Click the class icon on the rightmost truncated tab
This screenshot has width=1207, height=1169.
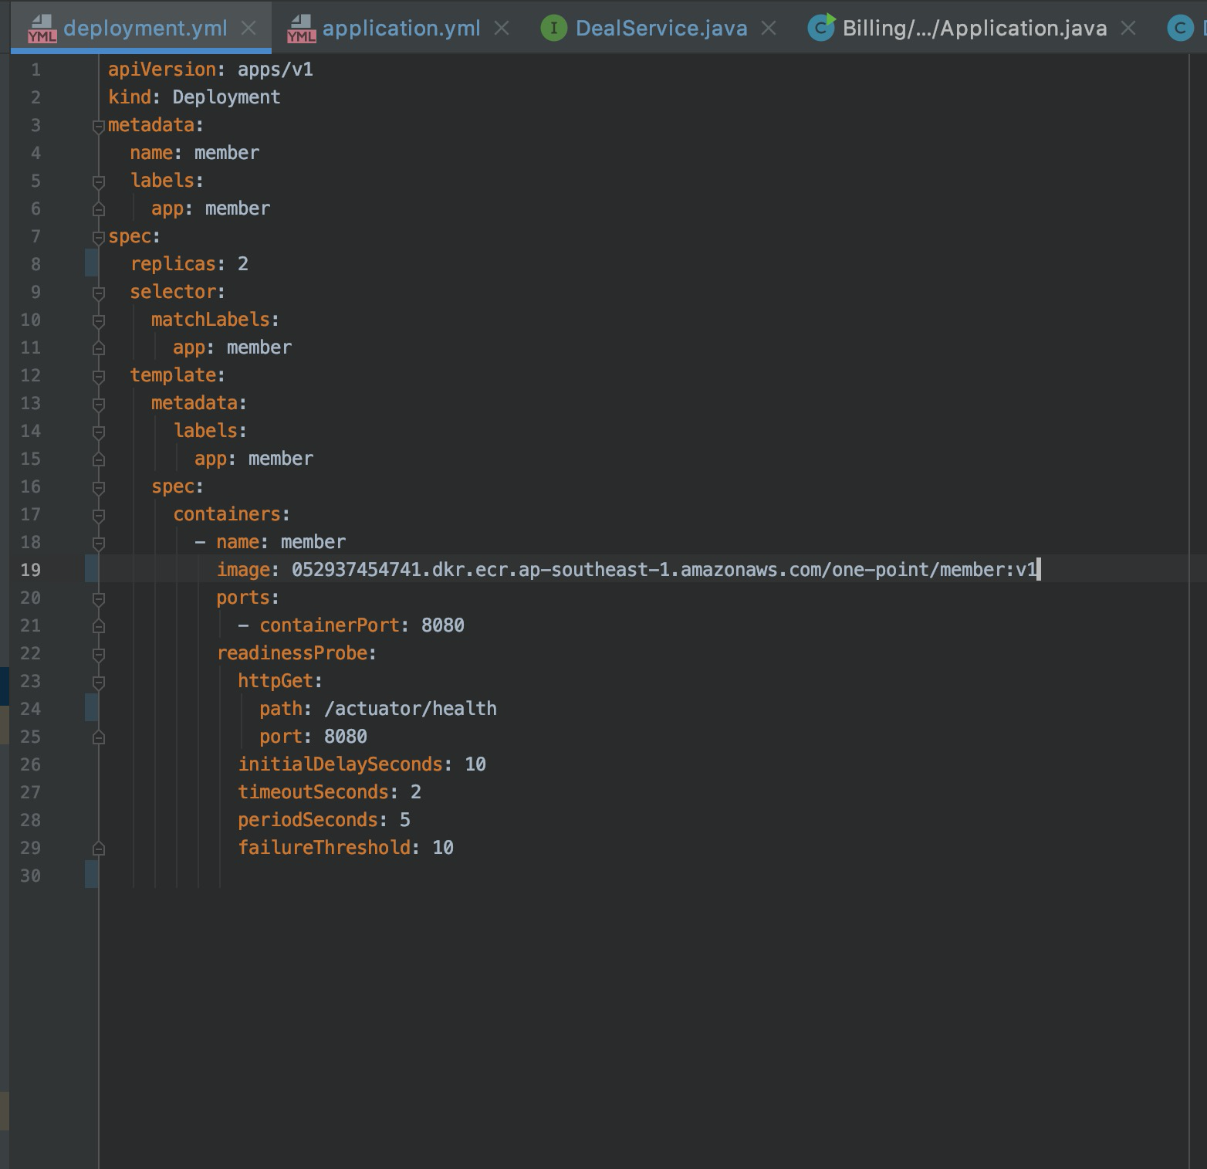coord(1179,29)
